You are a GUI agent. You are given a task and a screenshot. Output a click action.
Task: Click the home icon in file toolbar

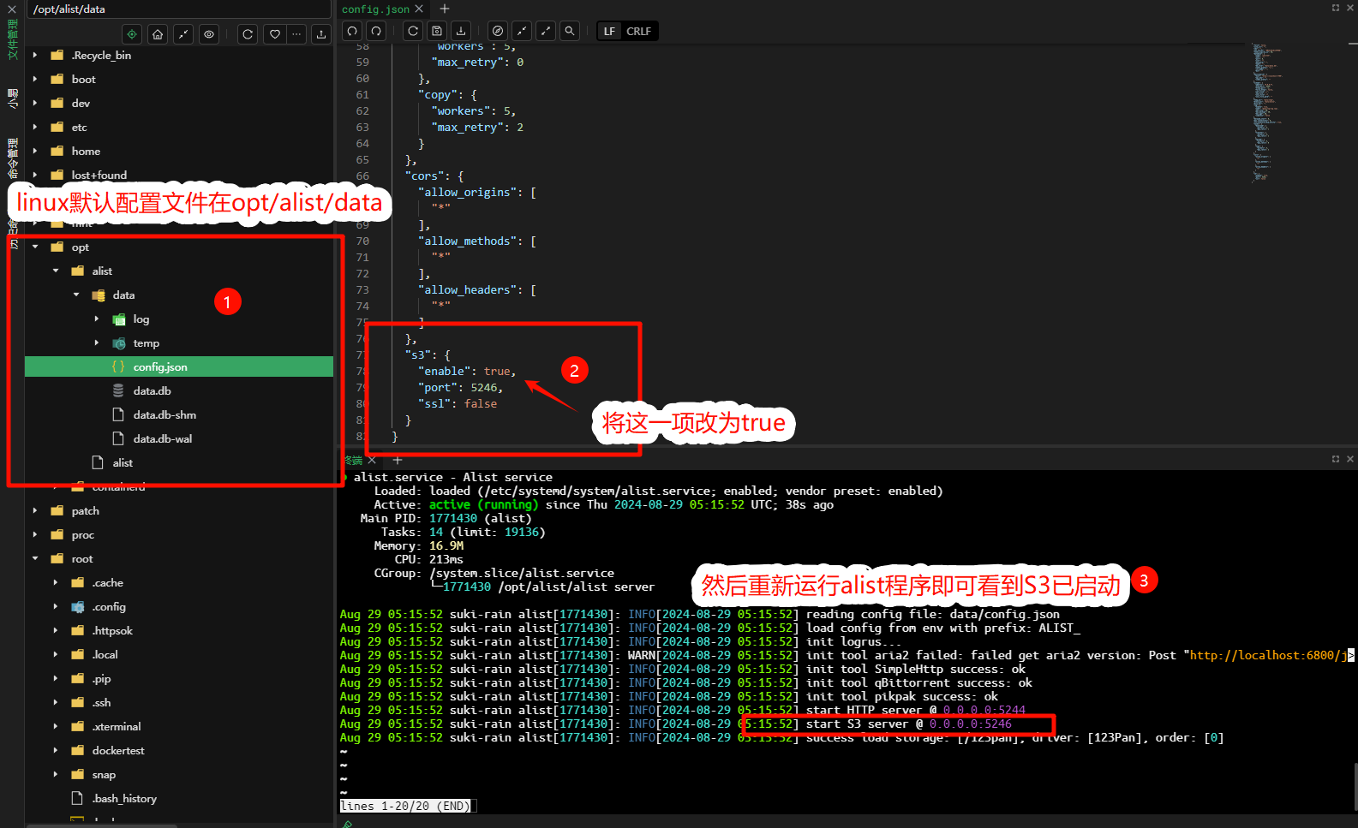point(158,34)
